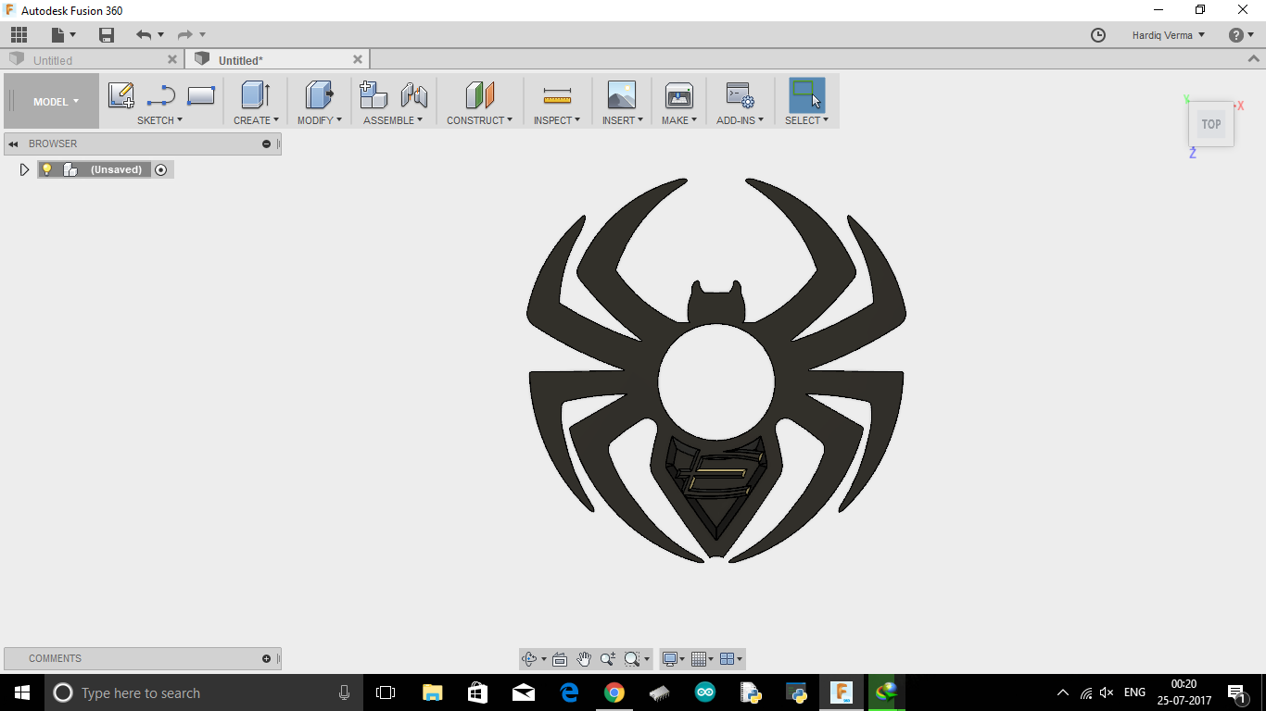Open the ASSEMBLE dropdown menu
This screenshot has width=1266, height=711.
tap(393, 120)
